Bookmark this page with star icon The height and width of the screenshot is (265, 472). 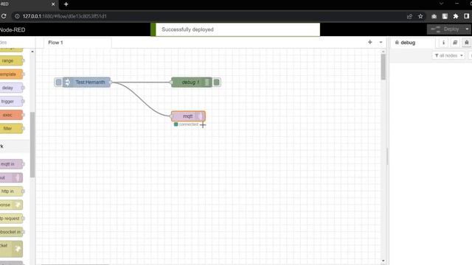[420, 16]
